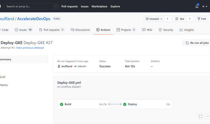Fork the repository
This screenshot has width=210, height=124.
(x=202, y=19)
